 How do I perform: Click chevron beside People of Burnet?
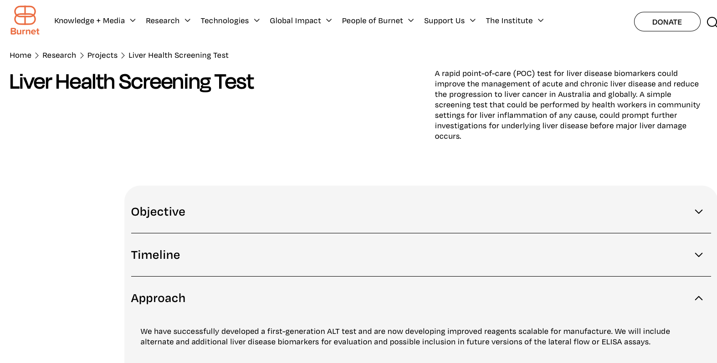[411, 20]
